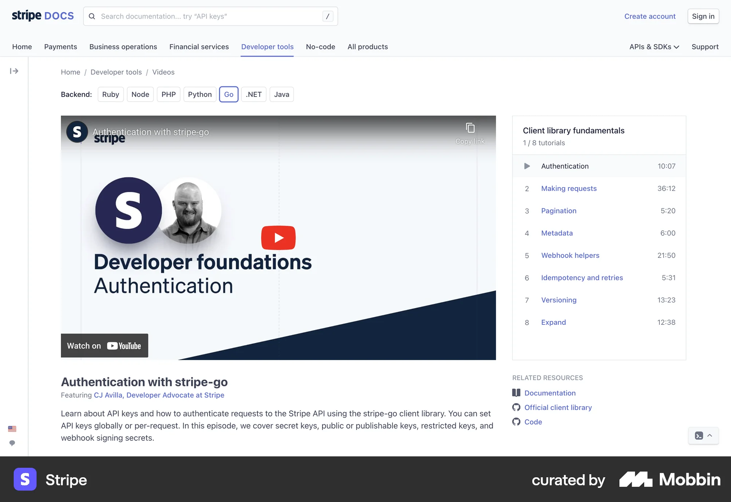Switch to the Payments tab
Image resolution: width=731 pixels, height=502 pixels.
pos(61,47)
